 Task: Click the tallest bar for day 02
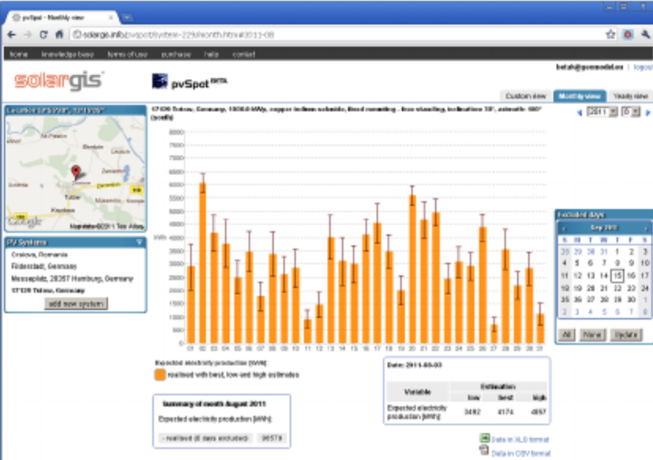tap(202, 263)
